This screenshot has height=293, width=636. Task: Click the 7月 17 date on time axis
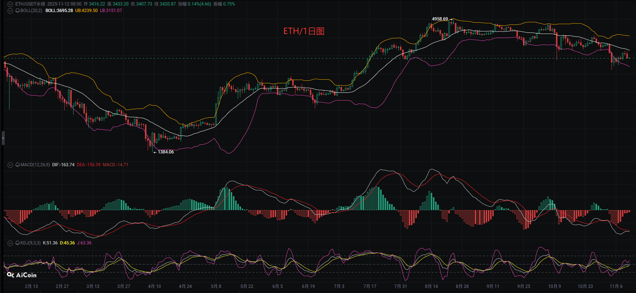coord(369,286)
